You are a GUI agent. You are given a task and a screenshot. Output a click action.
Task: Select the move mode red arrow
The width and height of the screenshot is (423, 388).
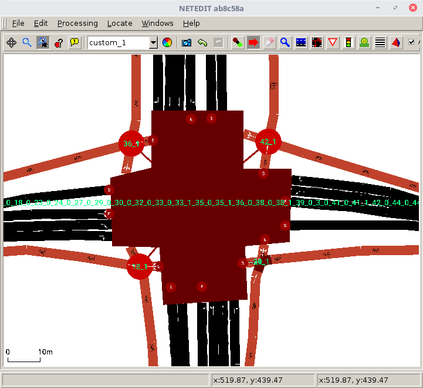(x=253, y=42)
